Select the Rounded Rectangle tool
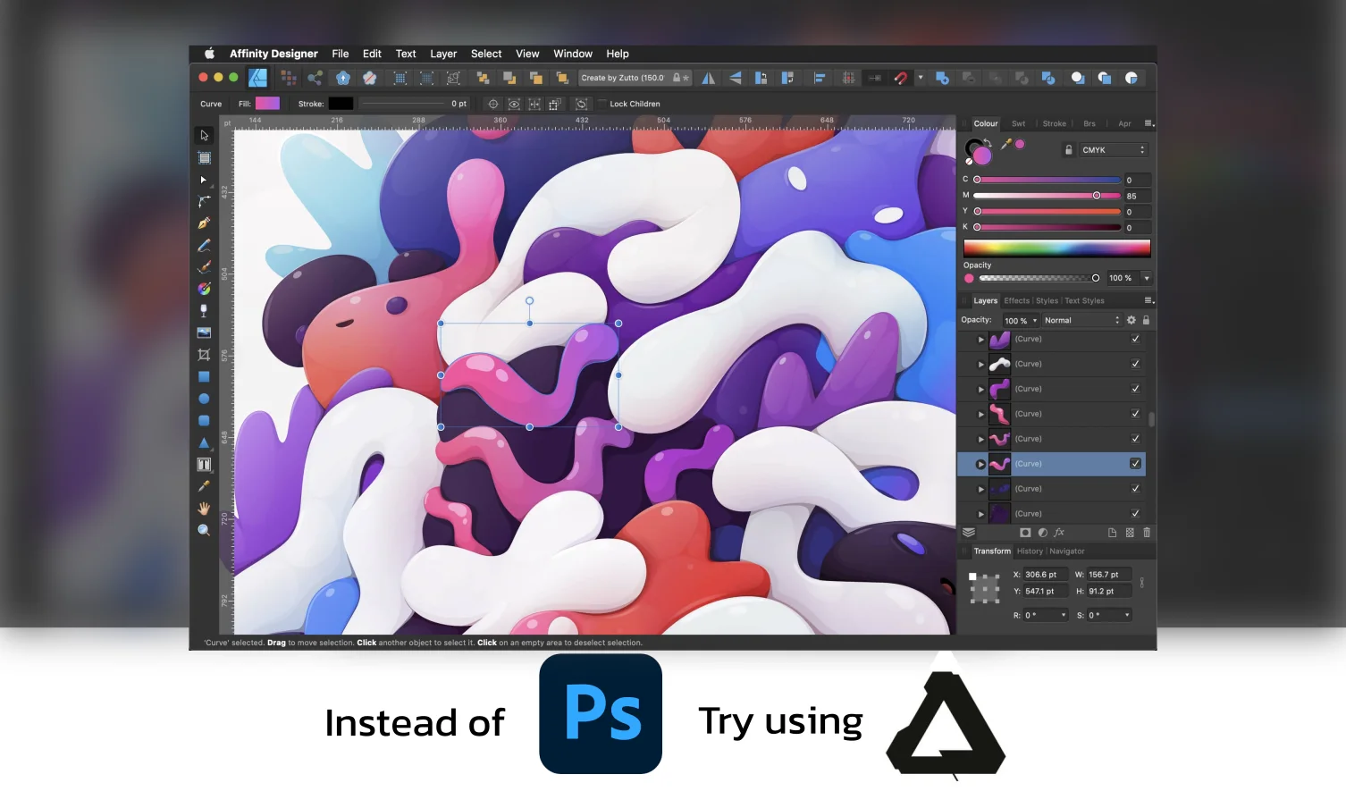This screenshot has height=791, width=1346. [204, 420]
